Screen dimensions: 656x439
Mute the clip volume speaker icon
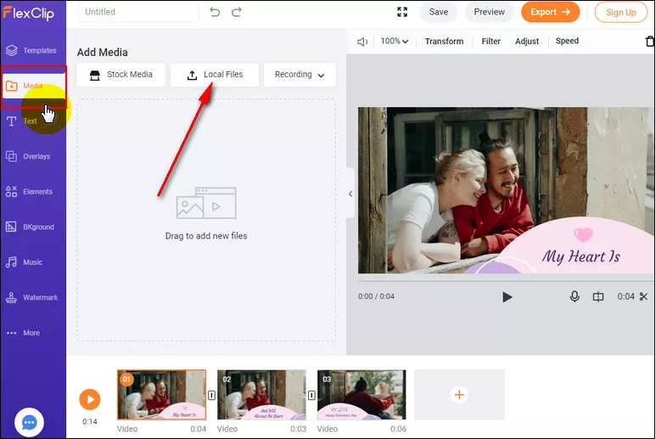point(362,42)
